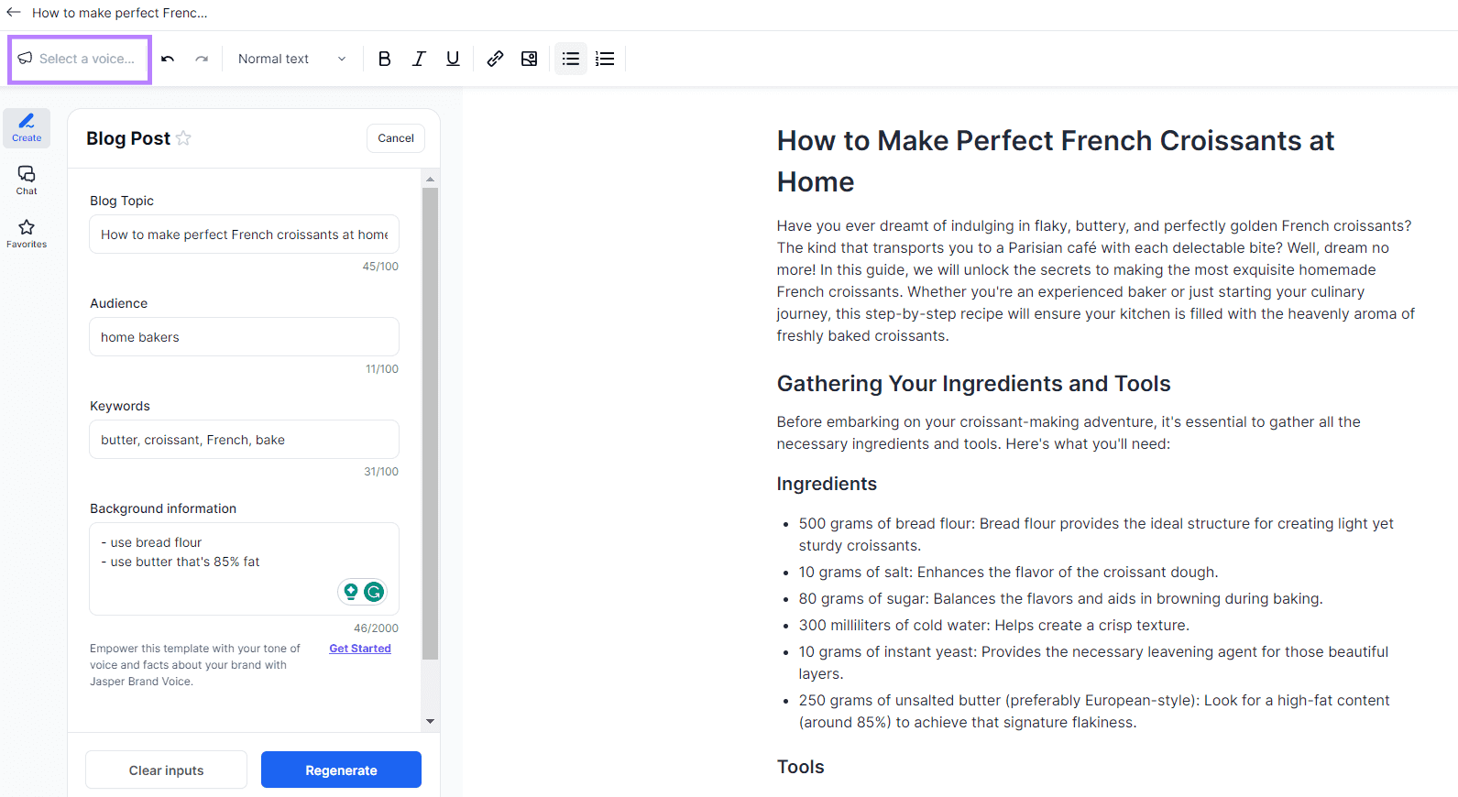Switch to the Favorites panel

tap(26, 234)
